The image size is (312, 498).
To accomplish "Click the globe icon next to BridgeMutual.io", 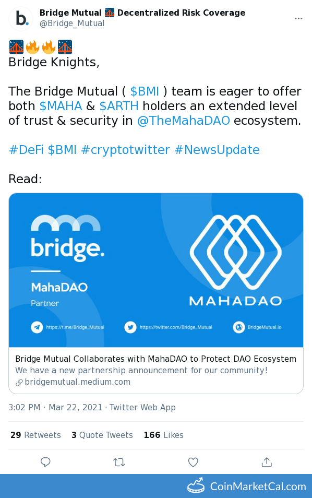I will click(x=238, y=327).
